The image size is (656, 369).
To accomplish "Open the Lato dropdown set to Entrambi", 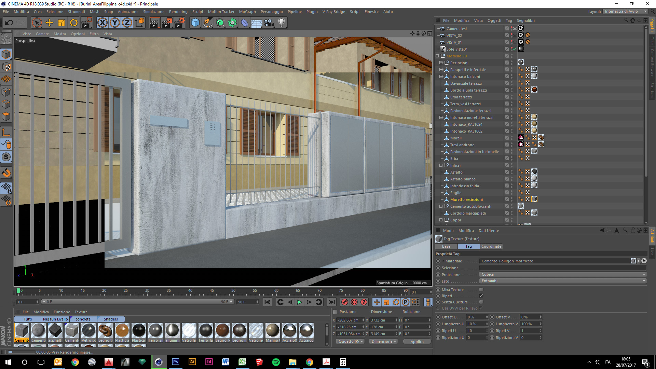I will pos(562,281).
